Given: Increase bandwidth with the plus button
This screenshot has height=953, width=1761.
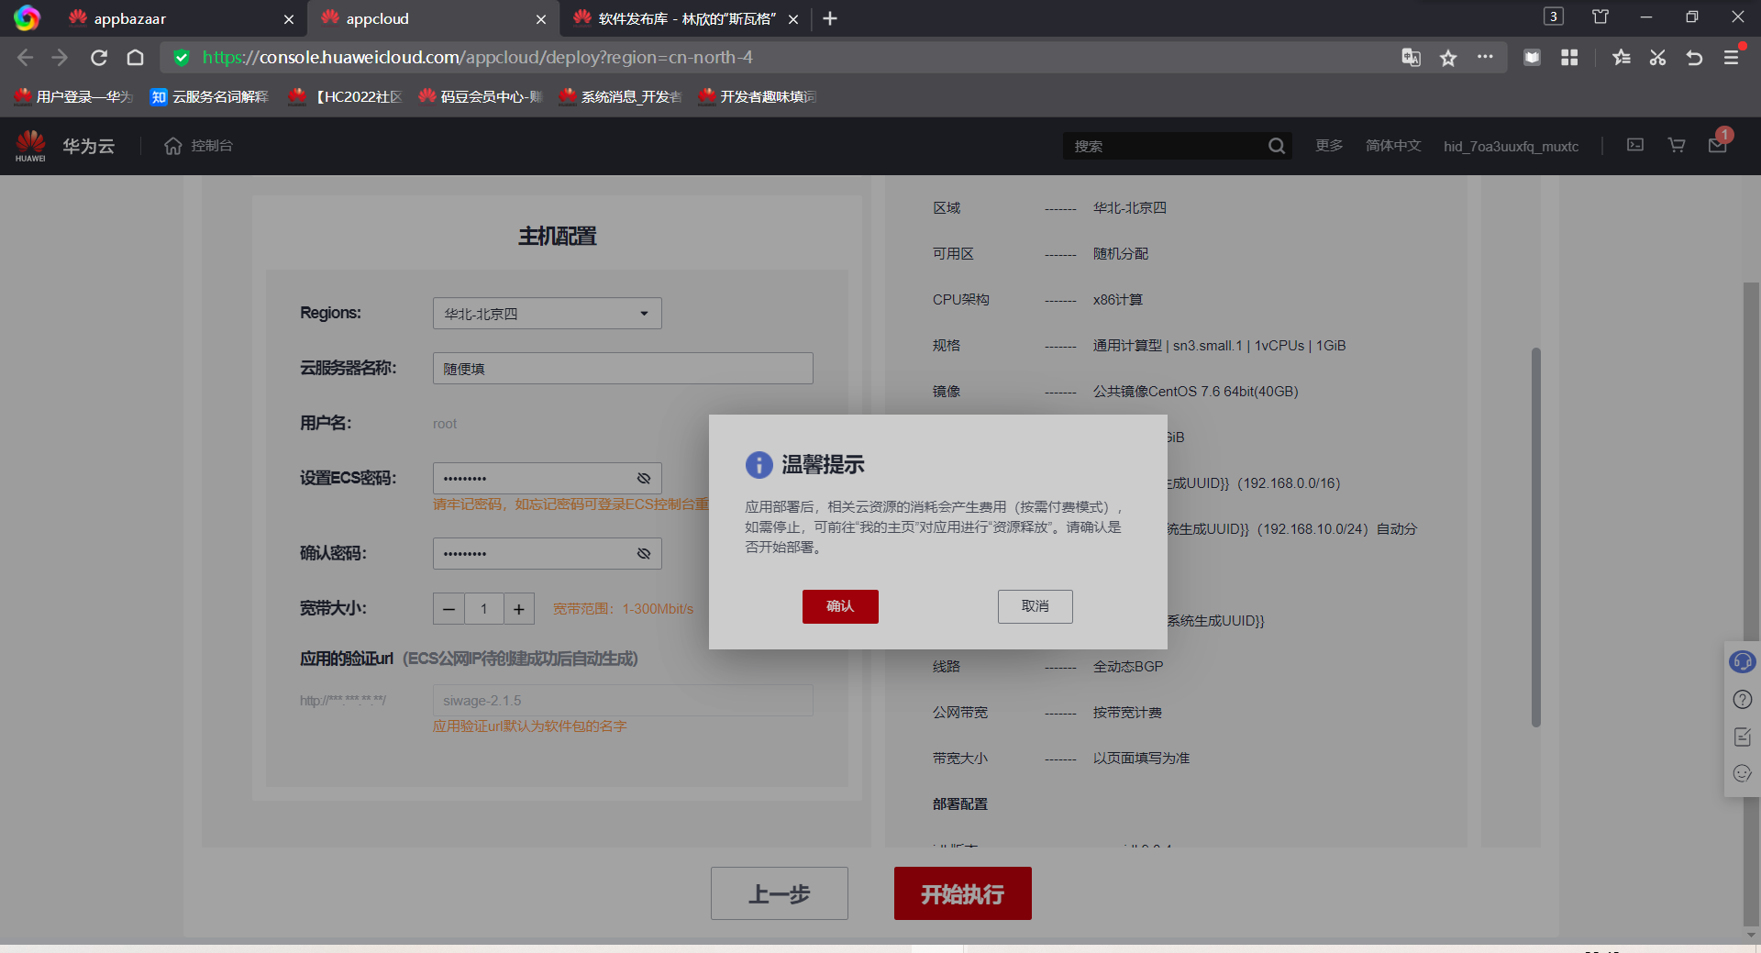Looking at the screenshot, I should (x=519, y=608).
